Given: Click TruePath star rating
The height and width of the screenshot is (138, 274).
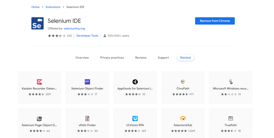Looking at the screenshot, I should coord(229,131).
